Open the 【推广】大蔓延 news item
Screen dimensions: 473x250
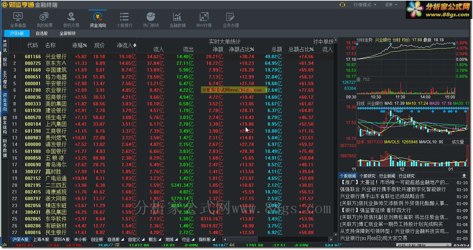coord(394,182)
